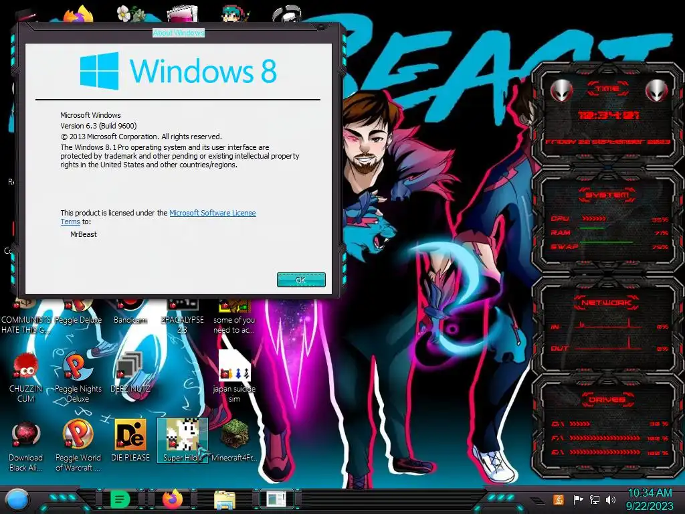Viewport: 685px width, 514px height.
Task: Open the Terms link before 'to:'
Action: point(70,222)
